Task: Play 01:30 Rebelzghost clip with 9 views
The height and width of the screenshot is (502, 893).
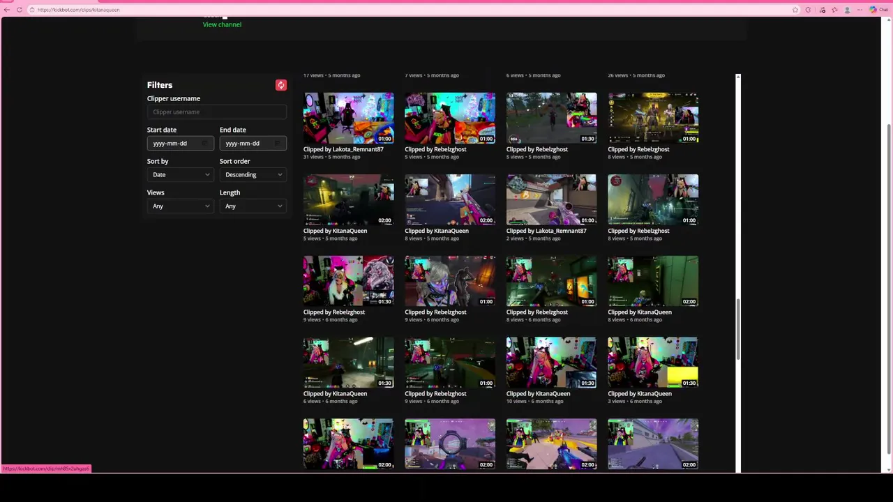Action: click(348, 281)
